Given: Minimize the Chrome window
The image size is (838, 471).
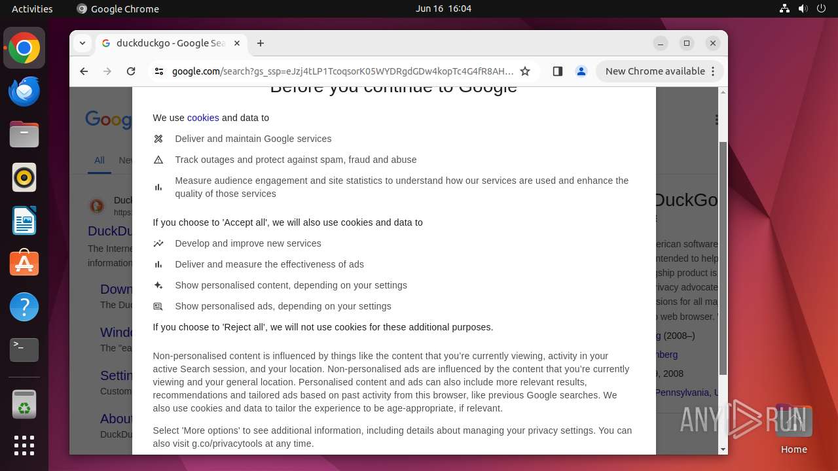Looking at the screenshot, I should pos(661,43).
